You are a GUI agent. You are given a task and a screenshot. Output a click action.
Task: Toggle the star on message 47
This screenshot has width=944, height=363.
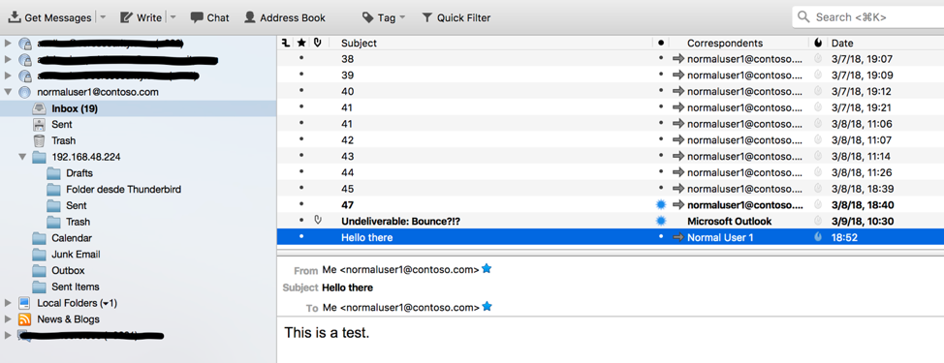301,204
